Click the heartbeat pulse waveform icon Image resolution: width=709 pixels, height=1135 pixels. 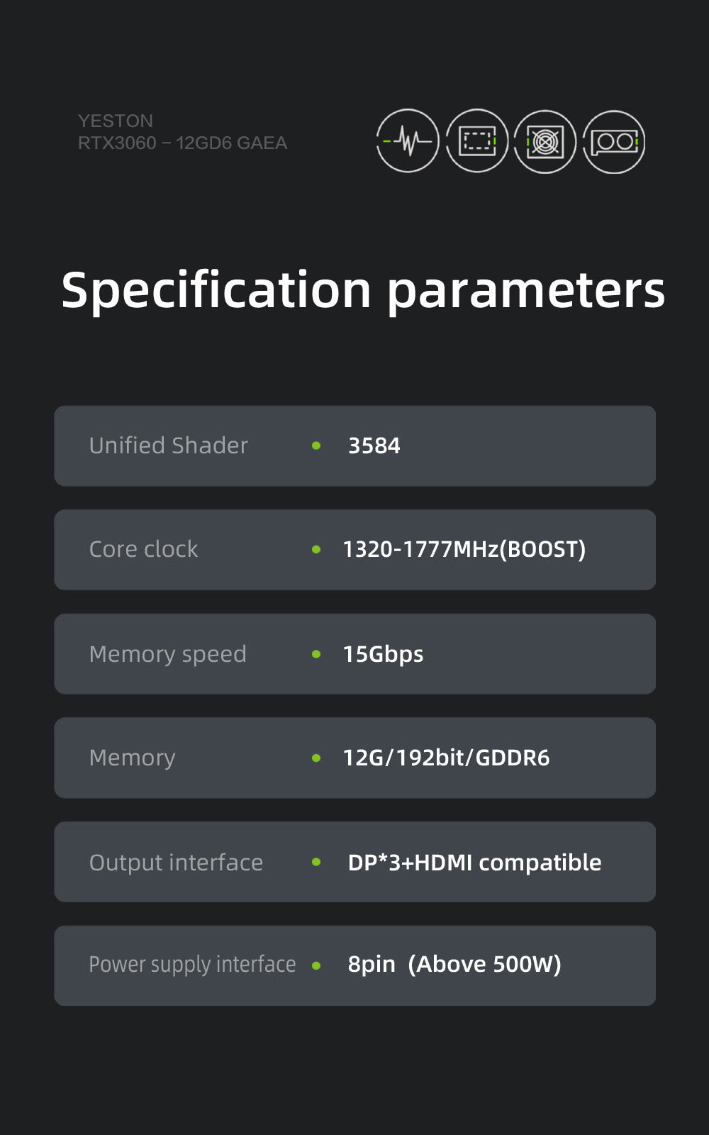point(407,140)
